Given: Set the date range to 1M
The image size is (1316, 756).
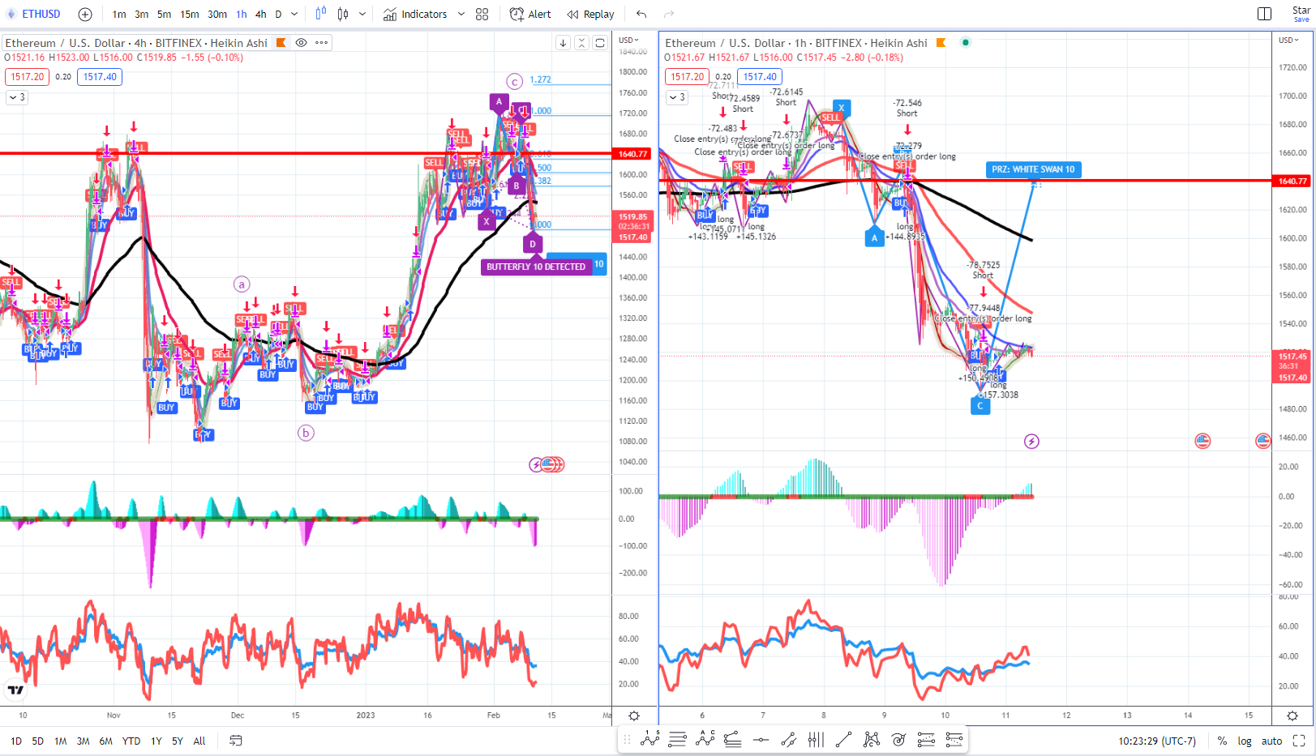Looking at the screenshot, I should (x=61, y=741).
